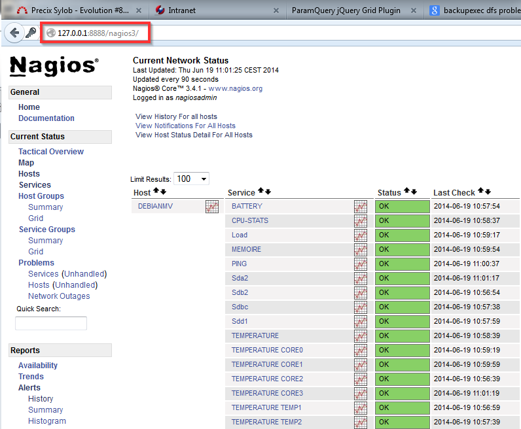Open Alerts Histogram link

47,421
